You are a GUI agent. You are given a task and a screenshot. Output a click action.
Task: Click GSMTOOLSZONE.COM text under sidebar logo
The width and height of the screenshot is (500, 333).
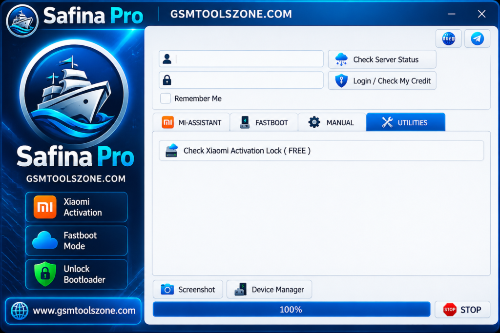point(76,178)
